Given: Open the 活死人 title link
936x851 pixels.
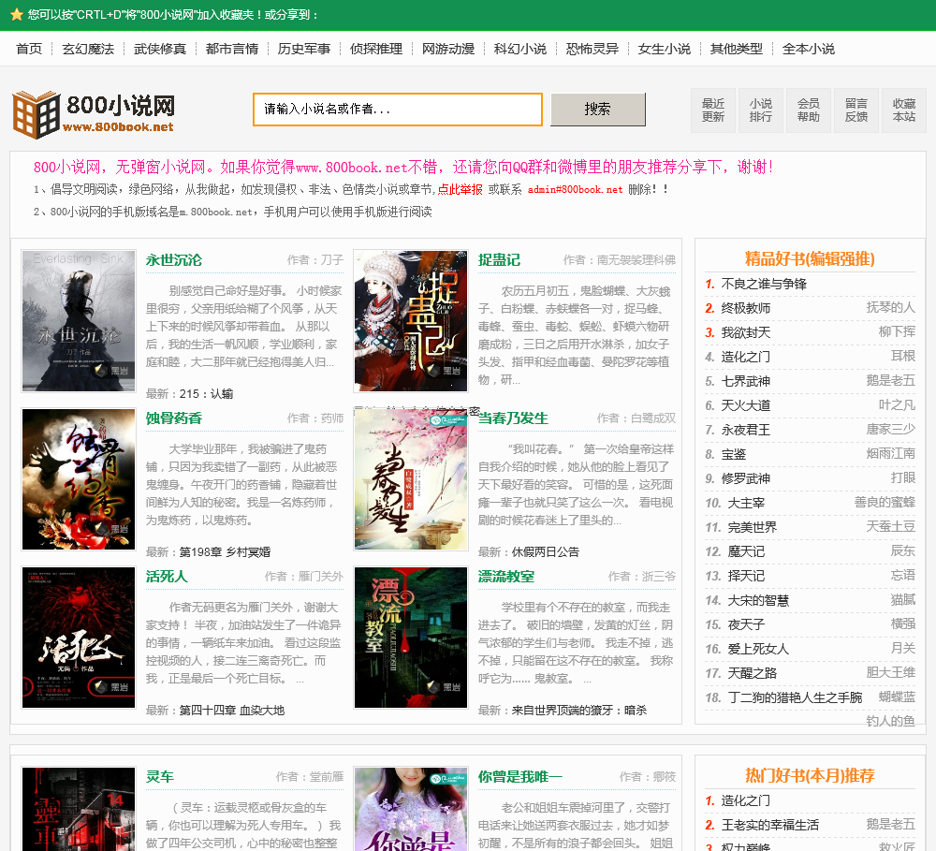Looking at the screenshot, I should coord(167,577).
